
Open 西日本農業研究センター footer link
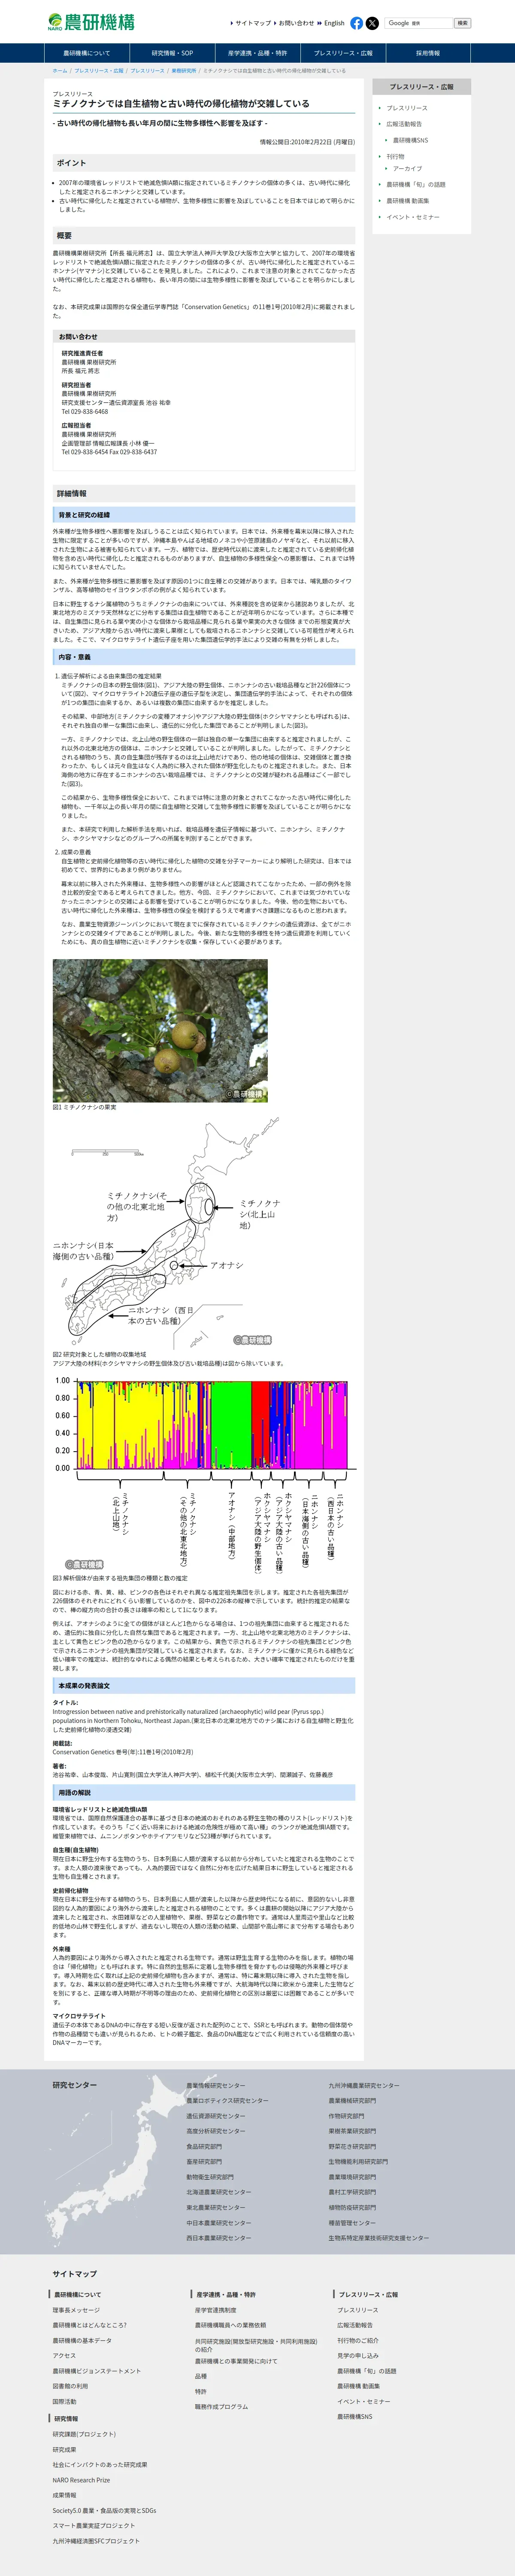[219, 2238]
